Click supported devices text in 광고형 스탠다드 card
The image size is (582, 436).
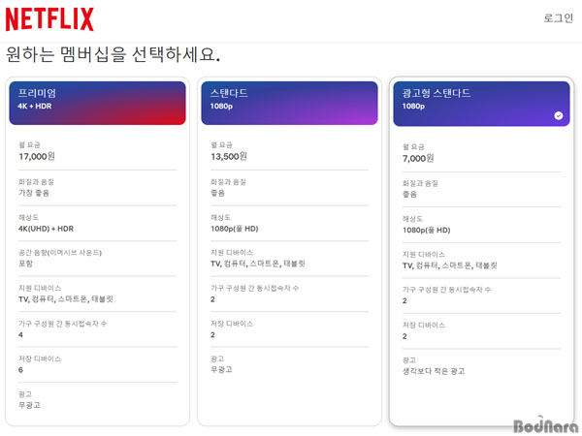(x=449, y=265)
